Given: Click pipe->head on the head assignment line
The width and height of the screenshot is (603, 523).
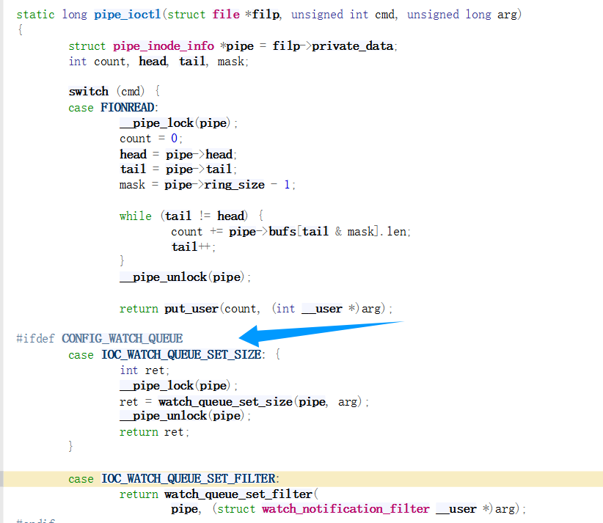Looking at the screenshot, I should tap(200, 154).
